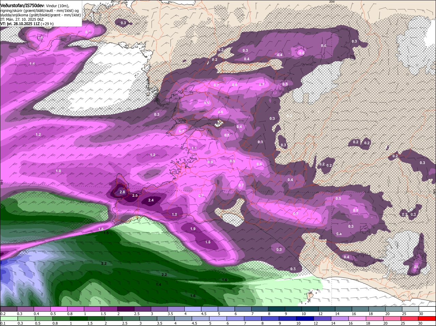Click the 'VT: þri. 28.10.2025 11Z (+29 h)' line
The image size is (436, 326).
coord(27,24)
